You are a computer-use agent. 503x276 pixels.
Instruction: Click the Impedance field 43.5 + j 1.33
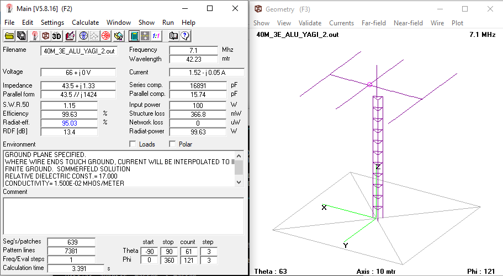(x=78, y=86)
